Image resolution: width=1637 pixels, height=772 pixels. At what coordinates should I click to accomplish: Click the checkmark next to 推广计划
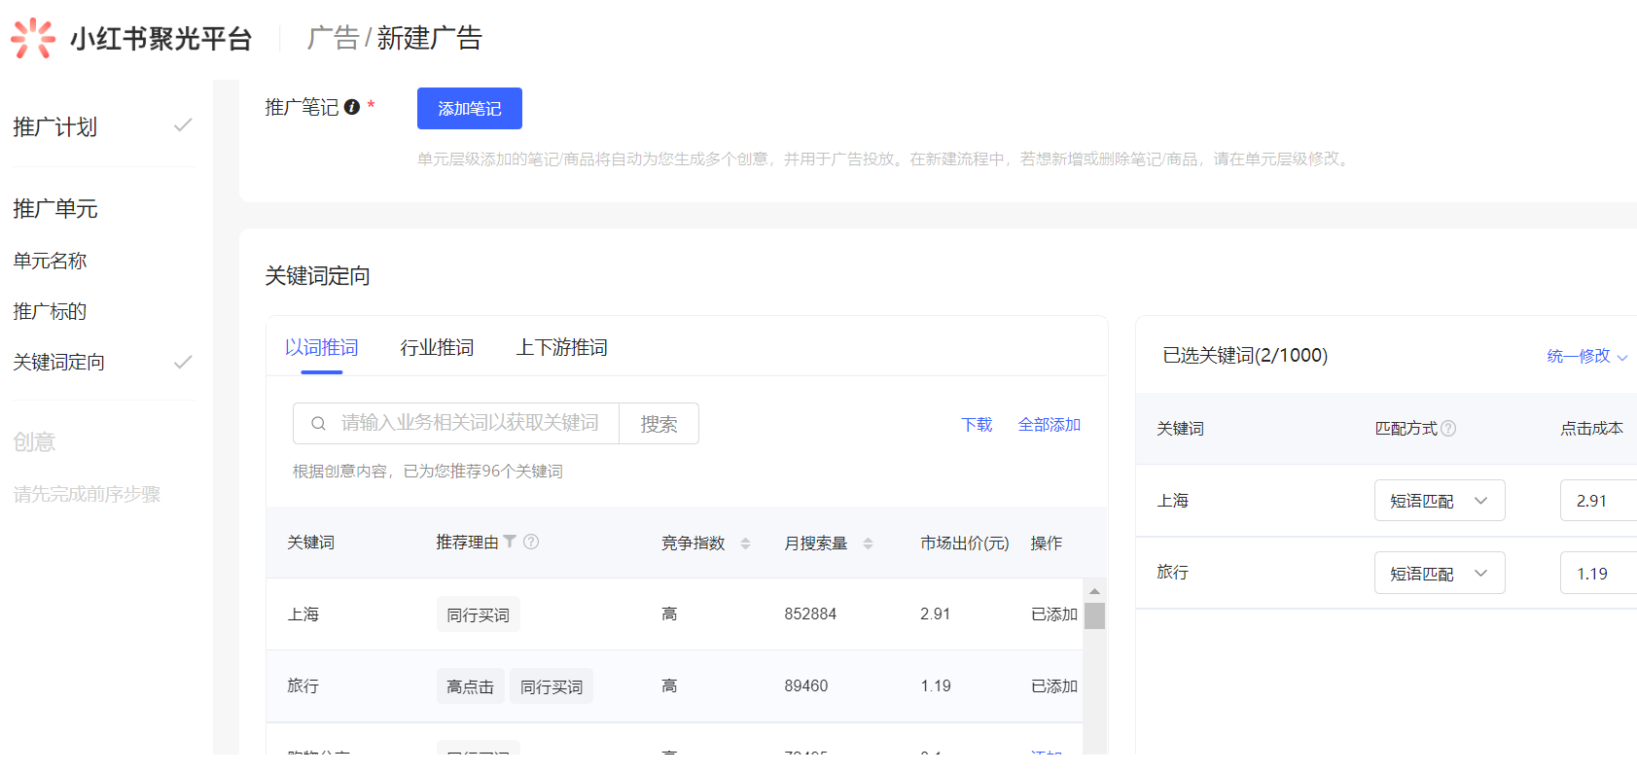183,125
